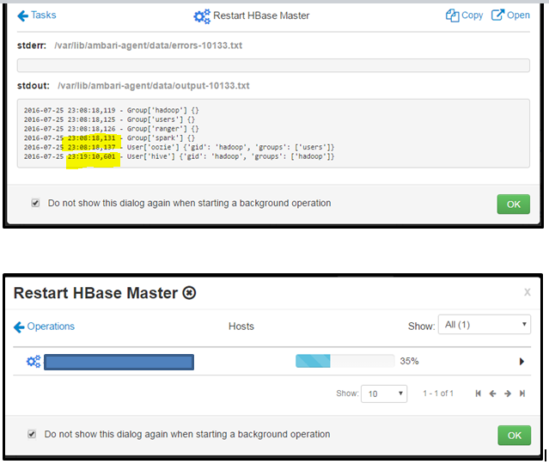The height and width of the screenshot is (464, 549).
Task: Abort operation via circled X icon
Action: click(189, 293)
